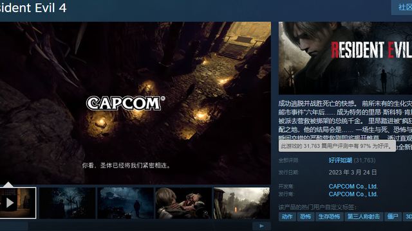The width and height of the screenshot is (412, 231).
Task: Click the thumbnail strip scrollbar handle
Action: tap(14, 226)
